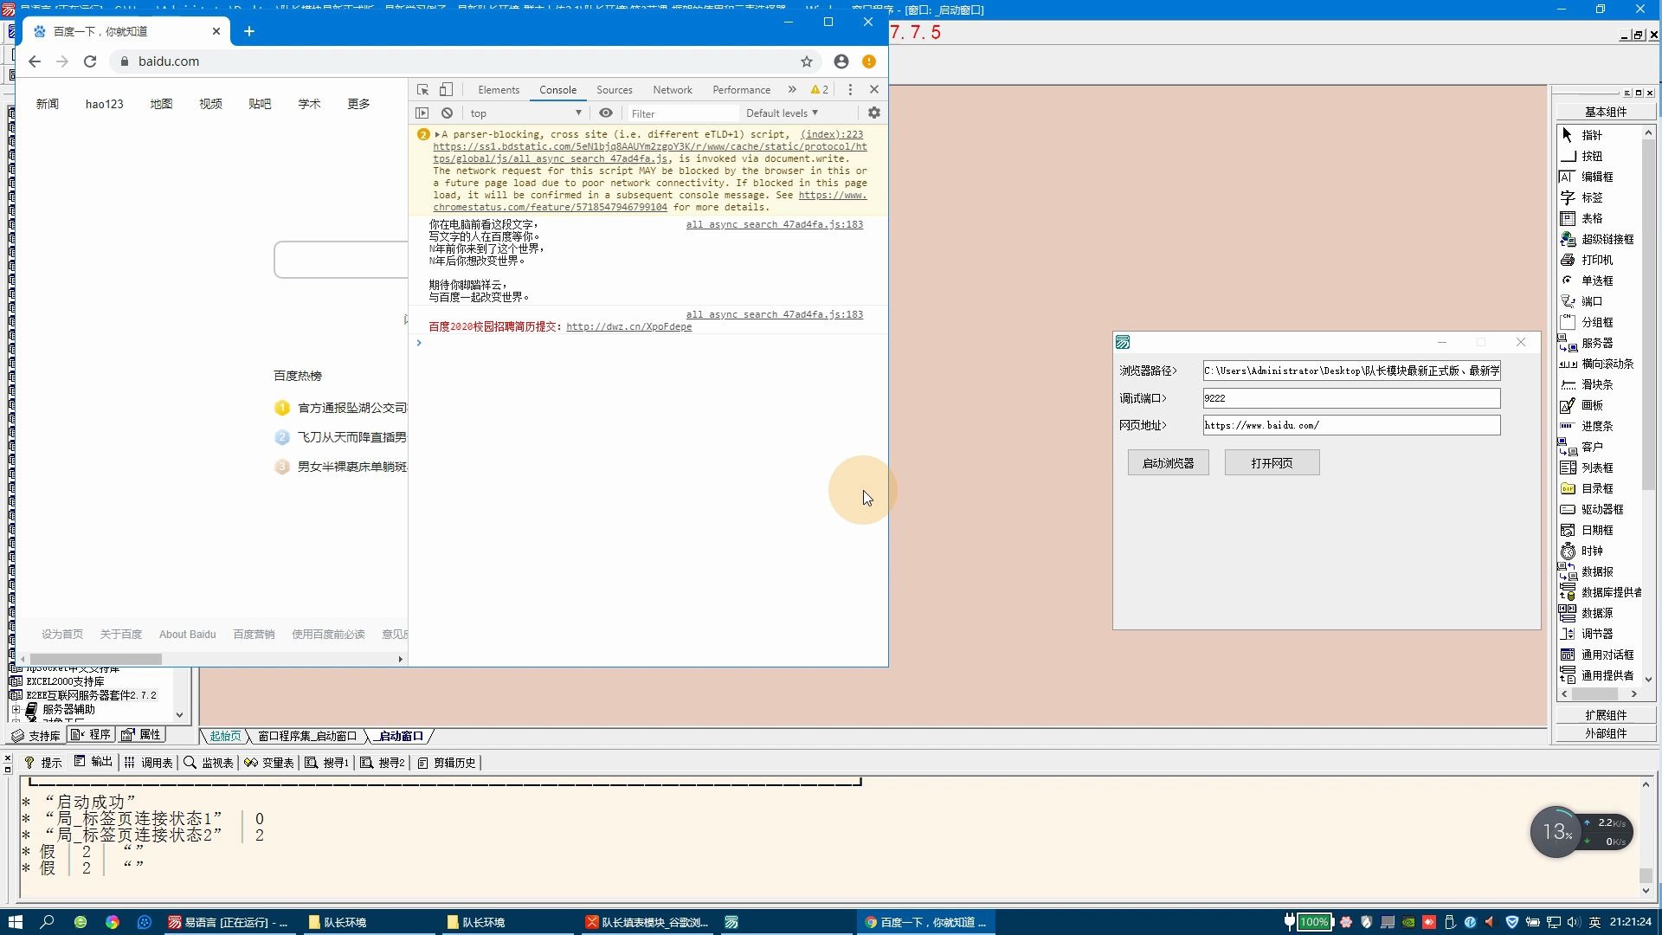Open the Default levels dropdown
This screenshot has height=935, width=1662.
(x=782, y=113)
